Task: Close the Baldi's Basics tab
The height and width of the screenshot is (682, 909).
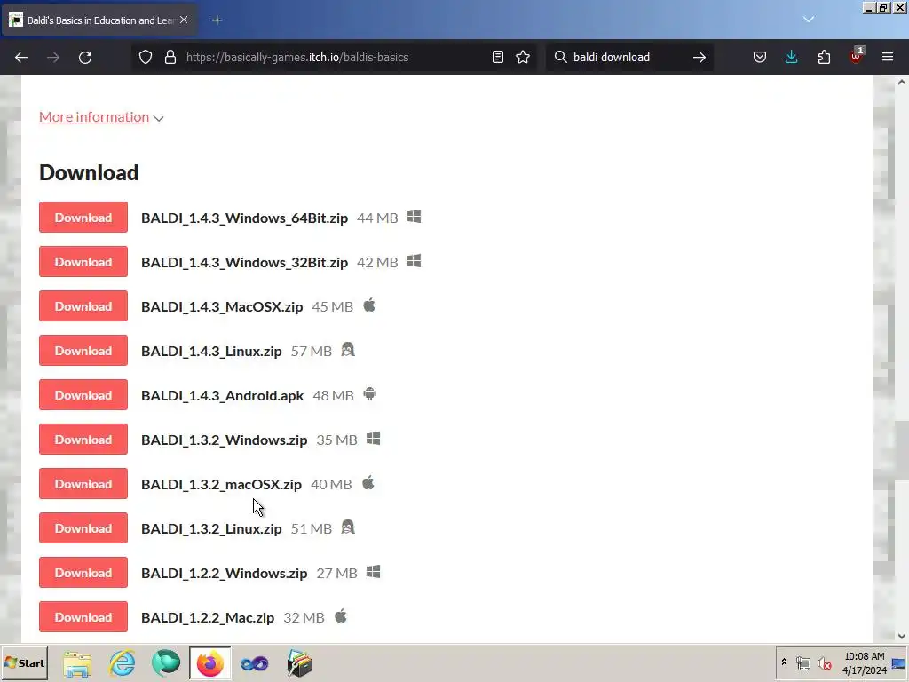Action: click(x=184, y=20)
